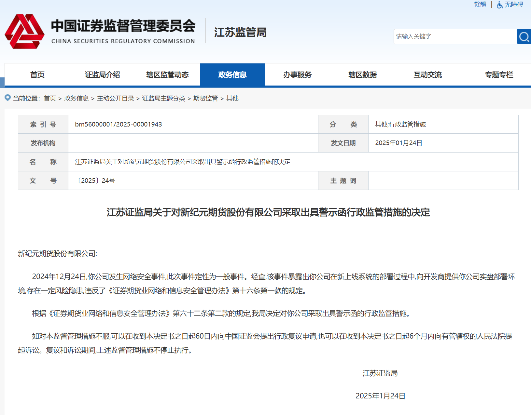
Task: Open the 证监局介绍 navigation tab
Action: coord(102,75)
